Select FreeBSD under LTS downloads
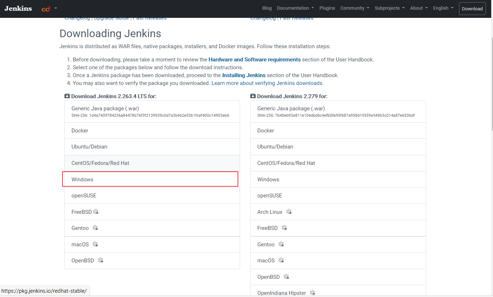 coord(152,212)
